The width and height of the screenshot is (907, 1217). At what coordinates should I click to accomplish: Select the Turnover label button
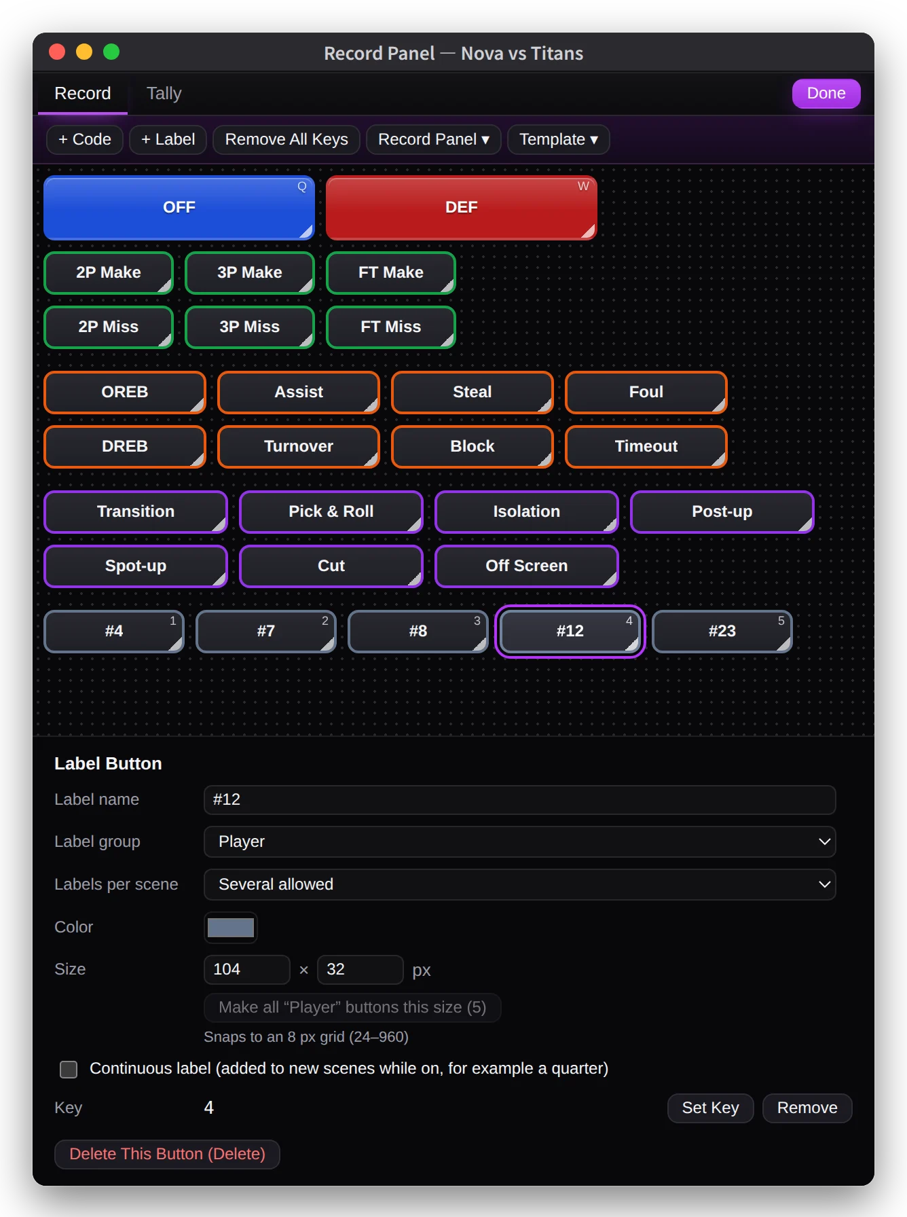pyautogui.click(x=299, y=447)
